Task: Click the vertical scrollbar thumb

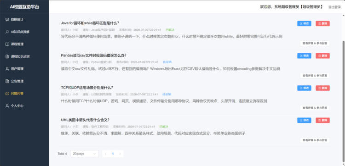Action: coord(344,101)
